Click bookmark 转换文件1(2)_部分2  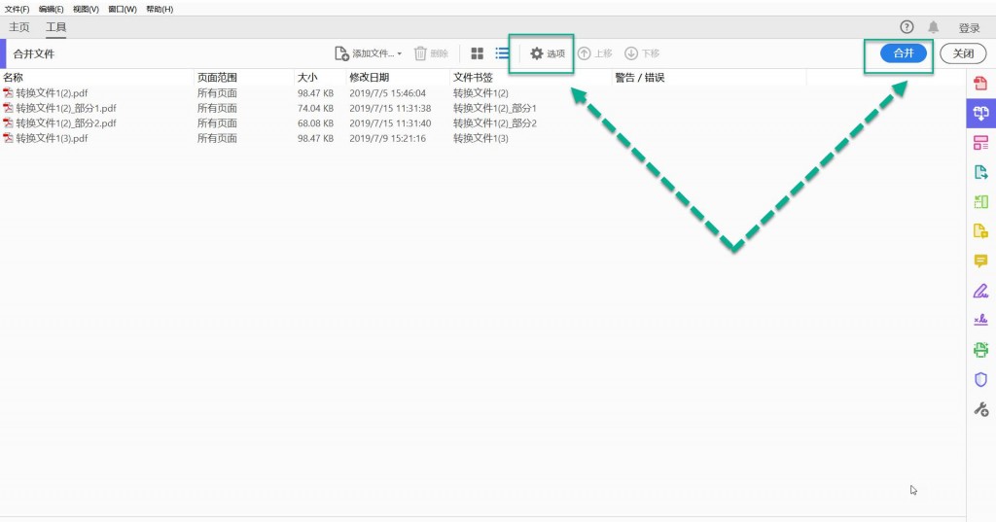pyautogui.click(x=495, y=123)
